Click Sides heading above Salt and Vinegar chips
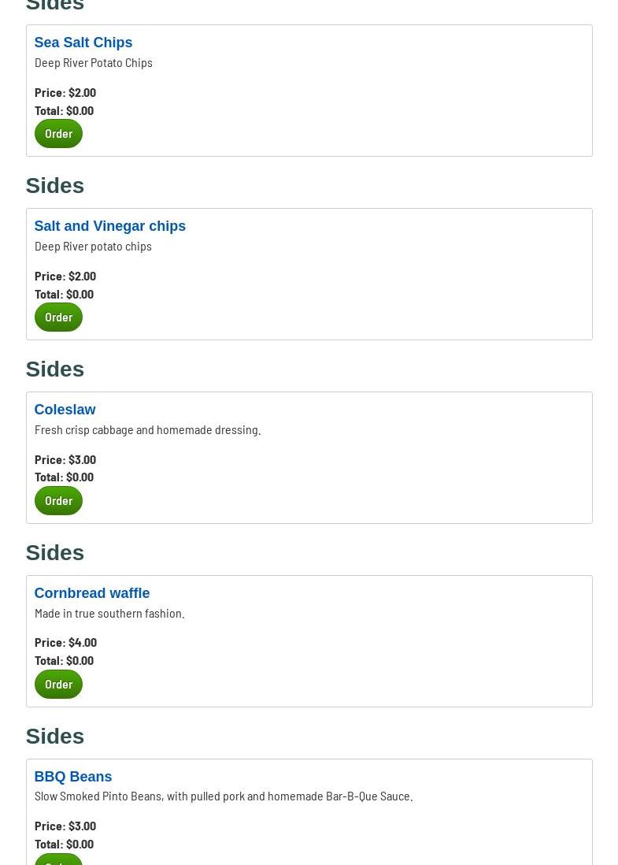Image resolution: width=618 pixels, height=865 pixels. (x=54, y=185)
